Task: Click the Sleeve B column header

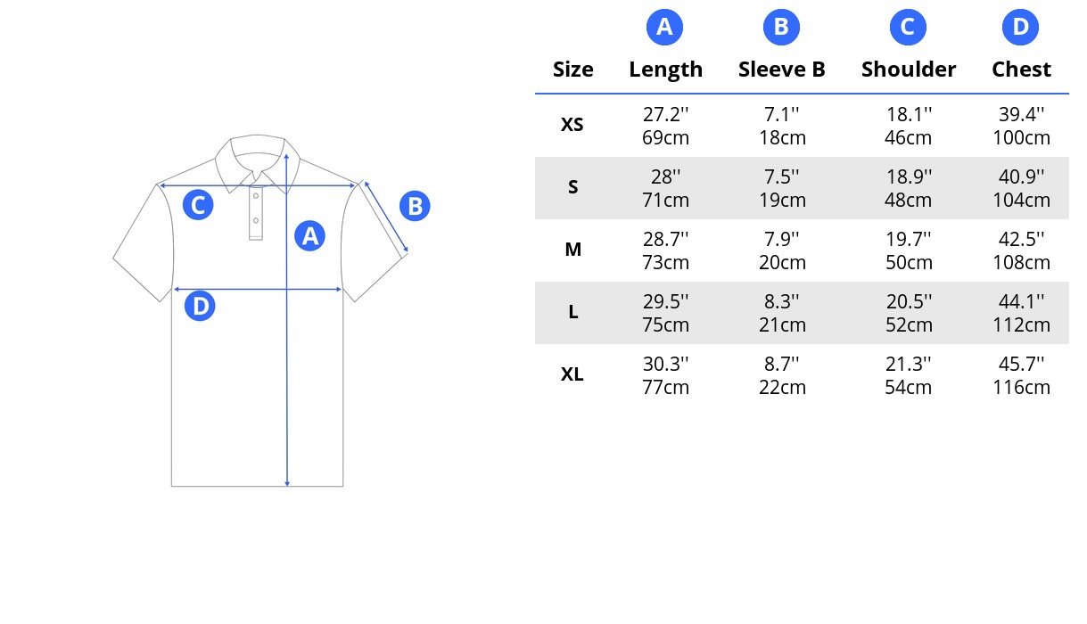Action: (782, 70)
